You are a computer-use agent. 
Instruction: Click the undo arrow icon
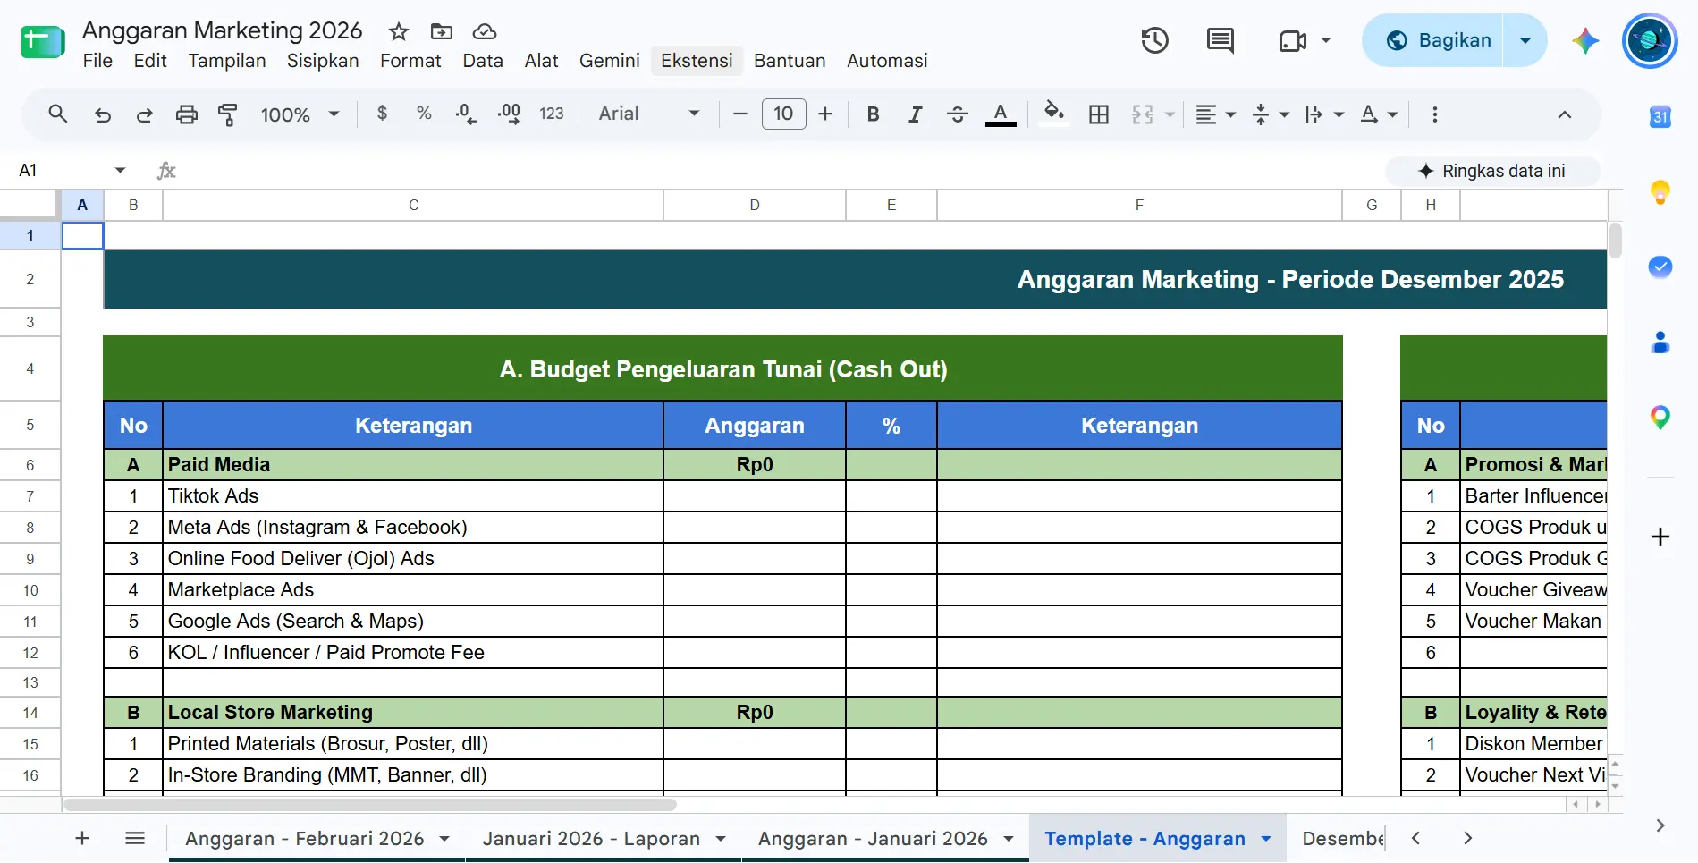pos(103,114)
